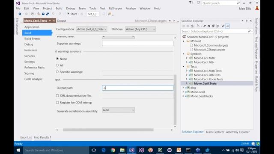Click the vertical scrollbar thumb in Build page

[x=175, y=100]
